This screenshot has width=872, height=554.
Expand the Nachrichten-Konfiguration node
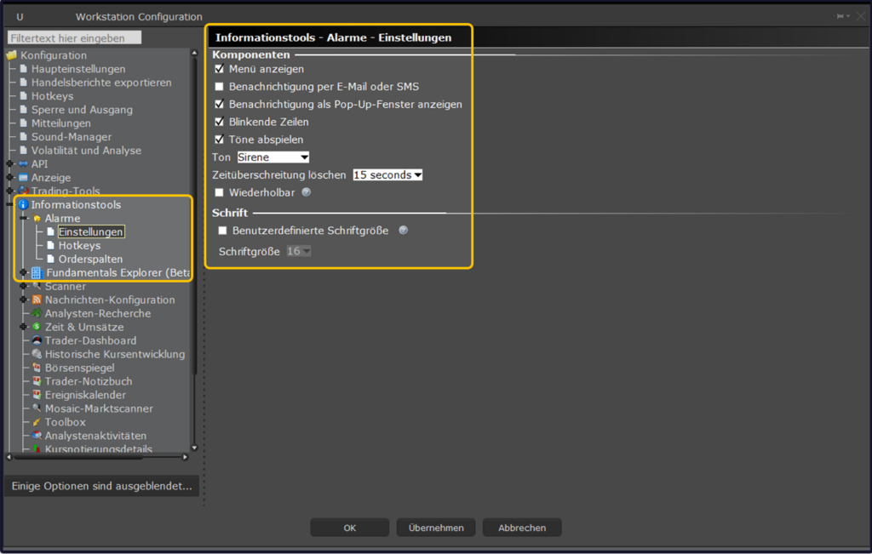pyautogui.click(x=23, y=300)
